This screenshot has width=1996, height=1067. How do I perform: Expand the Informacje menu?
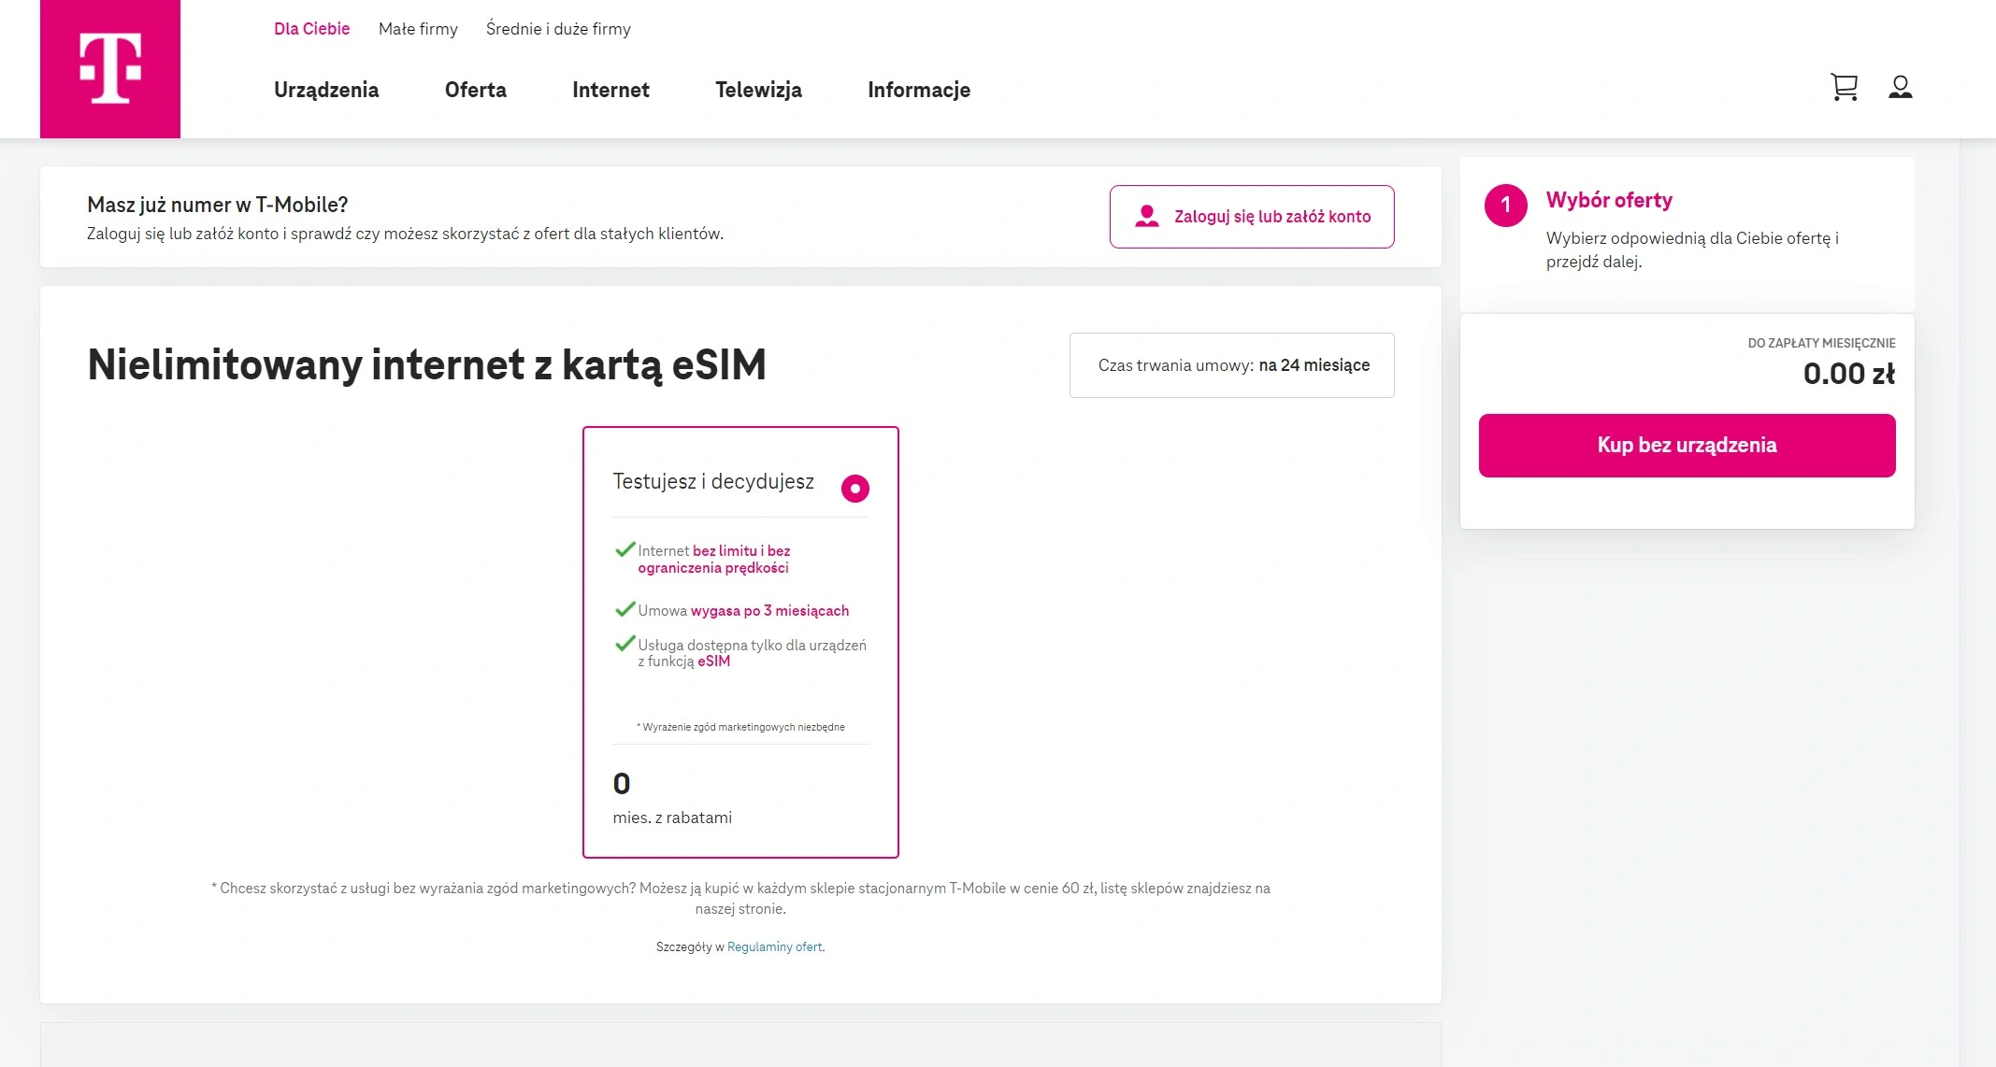[919, 90]
